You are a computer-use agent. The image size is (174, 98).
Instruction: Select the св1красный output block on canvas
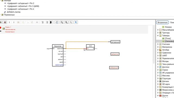coord(115,42)
